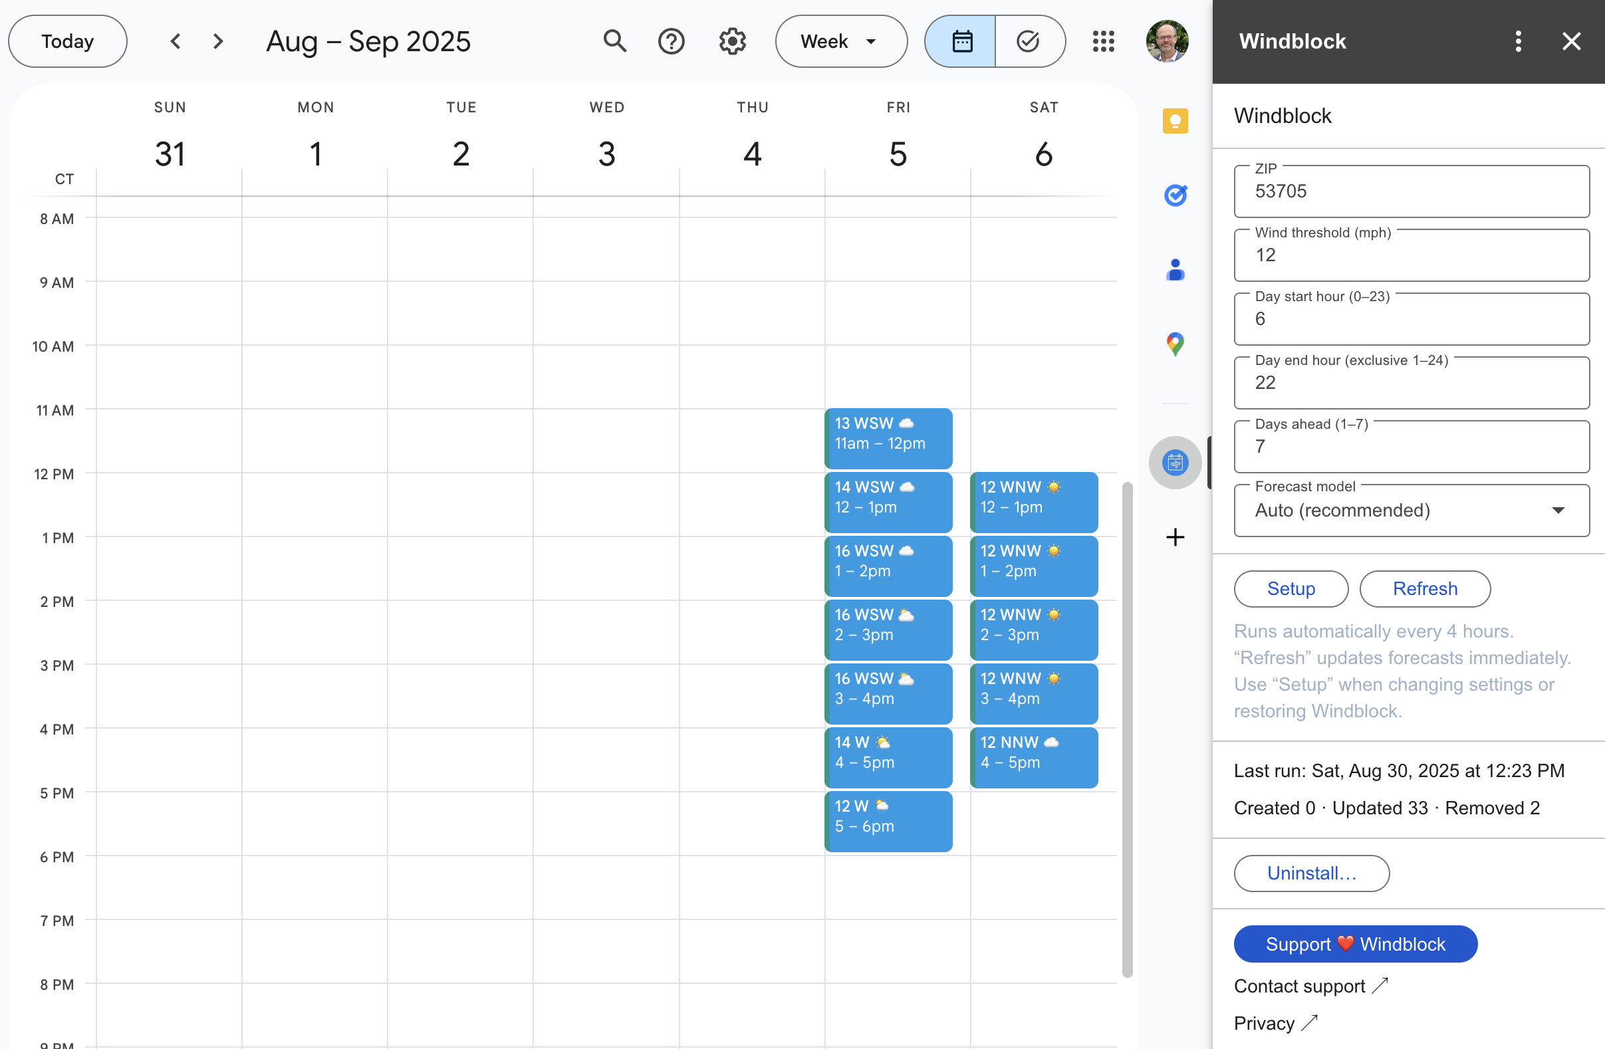
Task: Open Windblock panel three-dot menu
Action: (1518, 42)
